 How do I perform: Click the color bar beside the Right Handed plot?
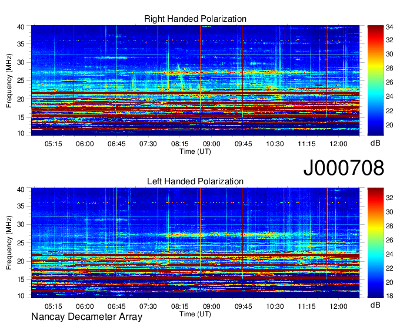(375, 80)
